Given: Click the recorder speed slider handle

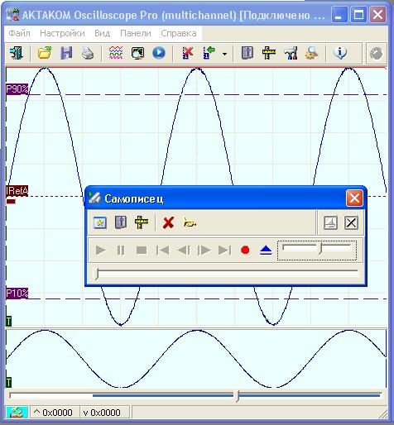Looking at the screenshot, I should coord(320,249).
